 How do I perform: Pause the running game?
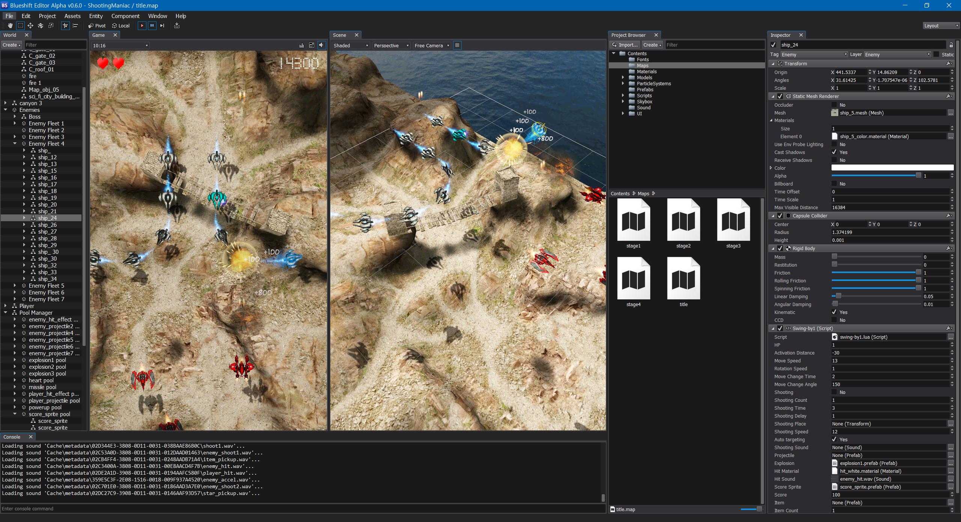click(152, 26)
